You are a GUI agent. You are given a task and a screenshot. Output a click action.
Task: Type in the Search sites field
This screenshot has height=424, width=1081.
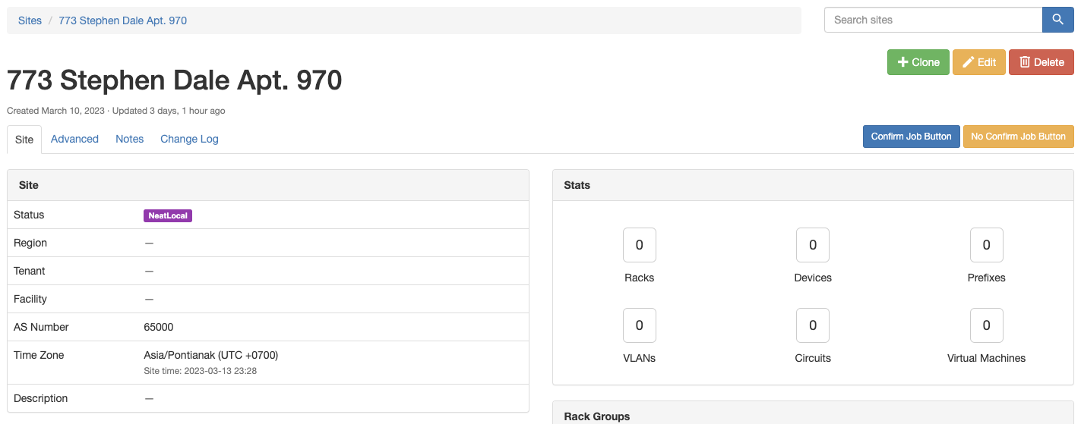click(933, 20)
